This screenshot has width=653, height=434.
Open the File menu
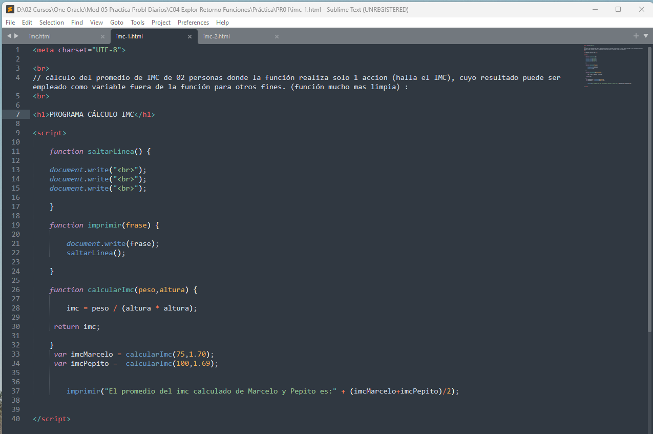pyautogui.click(x=10, y=23)
